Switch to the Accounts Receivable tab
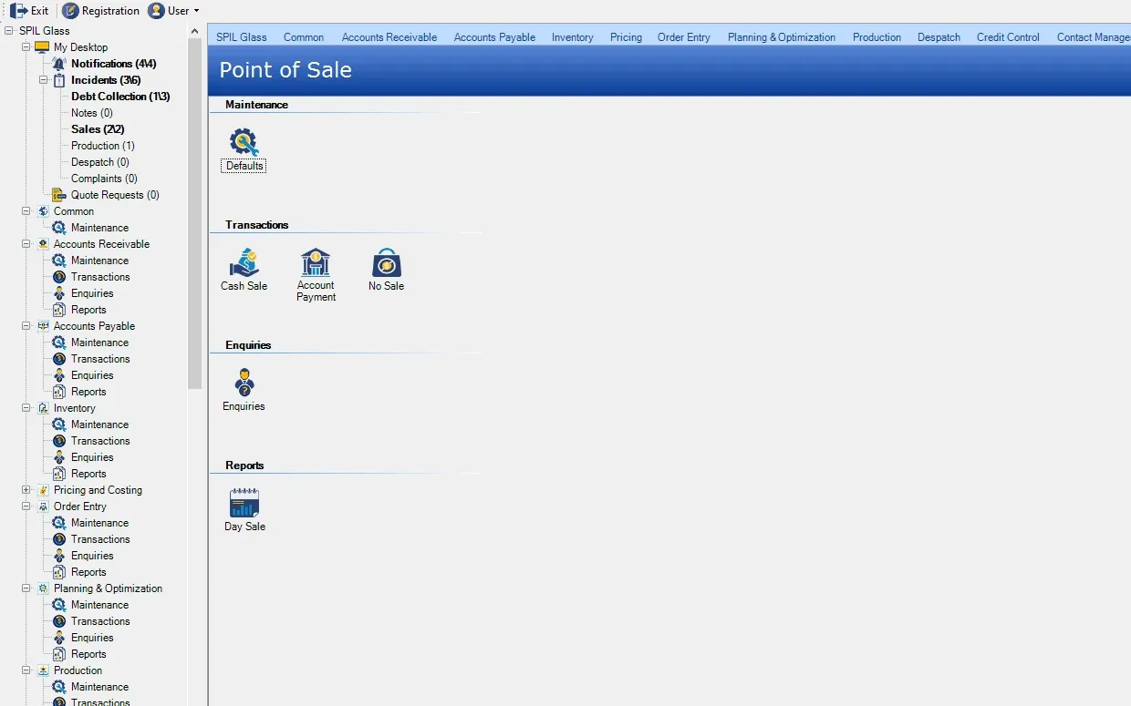Image resolution: width=1131 pixels, height=706 pixels. [x=389, y=37]
